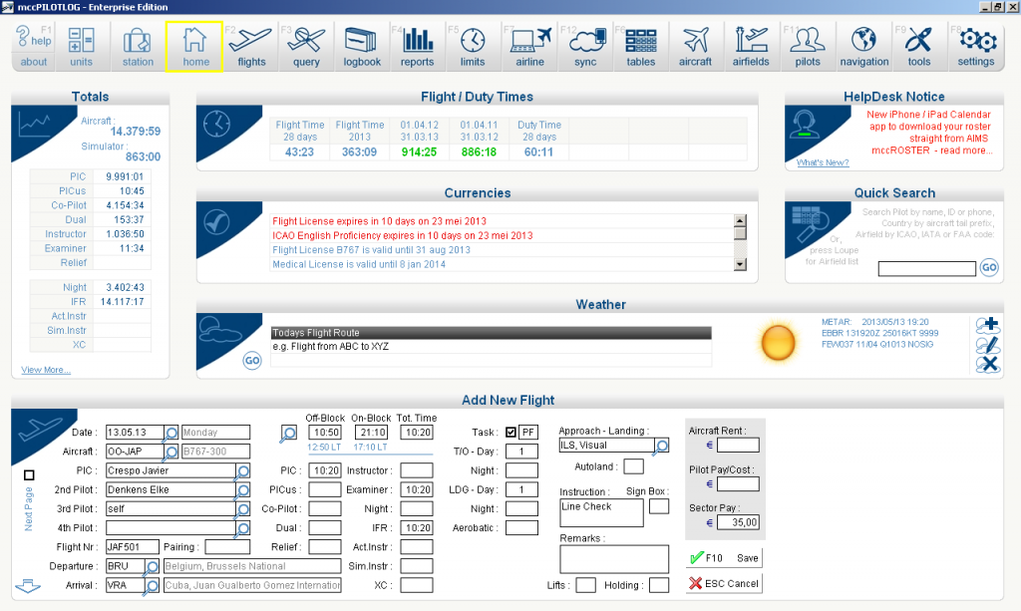Open the View More totals link
The width and height of the screenshot is (1021, 611).
(46, 370)
